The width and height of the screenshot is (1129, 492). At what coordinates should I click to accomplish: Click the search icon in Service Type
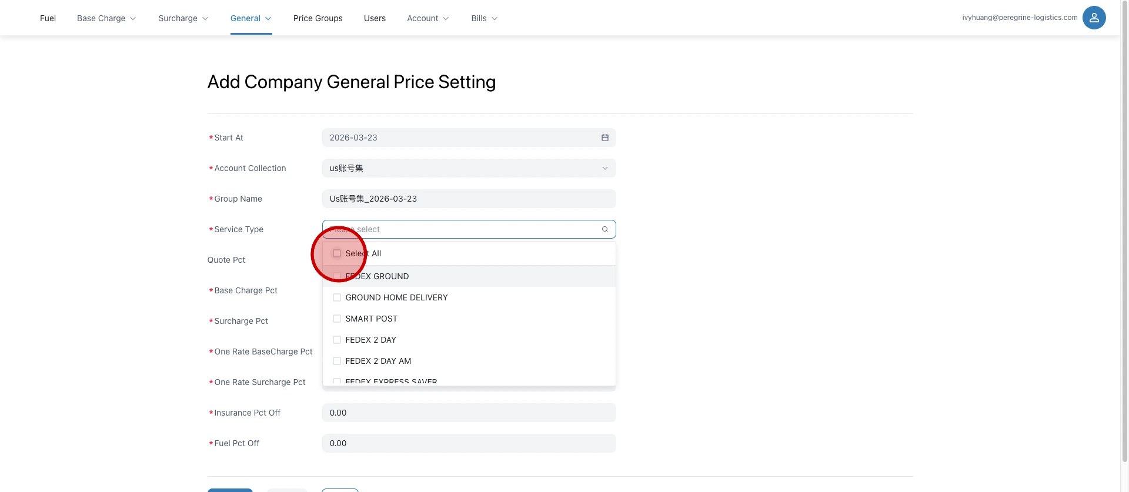604,229
